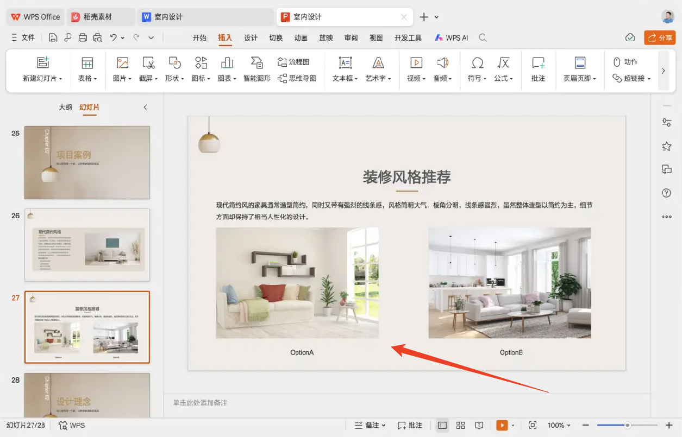The image size is (682, 437).
Task: Click the cloud sync status icon
Action: tap(630, 37)
